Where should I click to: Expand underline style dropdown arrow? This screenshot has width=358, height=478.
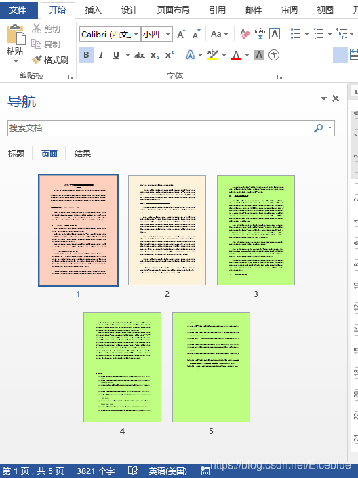(127, 55)
